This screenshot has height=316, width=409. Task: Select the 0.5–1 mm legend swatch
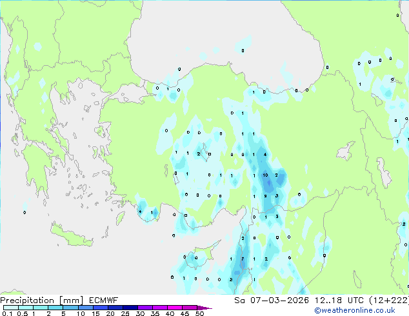pos(26,308)
